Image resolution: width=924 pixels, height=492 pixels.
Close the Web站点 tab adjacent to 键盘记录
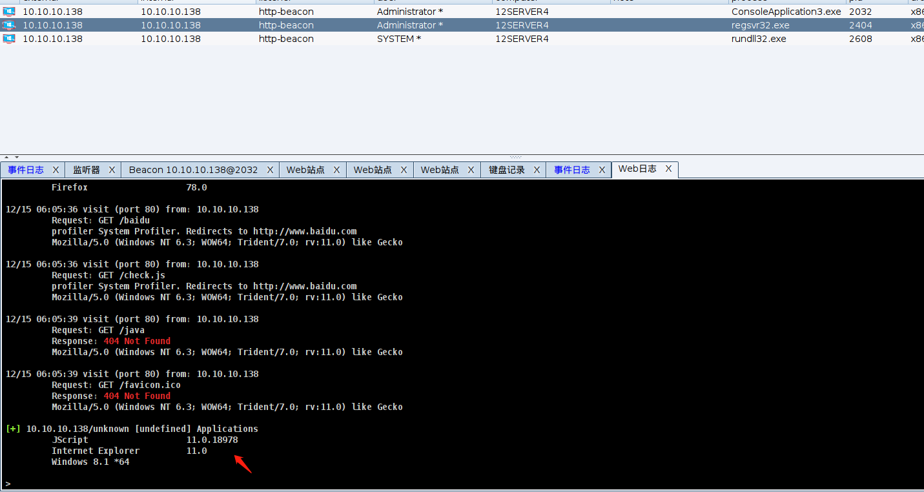point(471,170)
